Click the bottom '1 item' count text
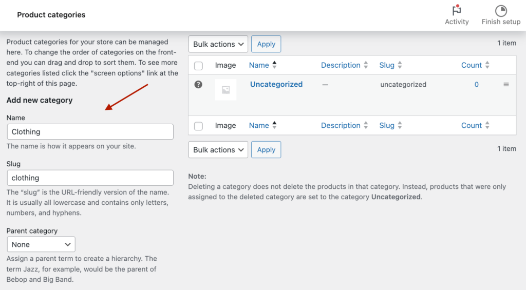The width and height of the screenshot is (526, 290). click(x=506, y=148)
